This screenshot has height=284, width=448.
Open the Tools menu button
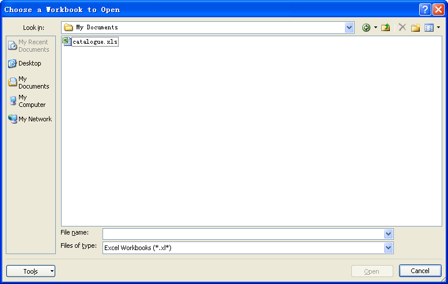click(x=31, y=271)
